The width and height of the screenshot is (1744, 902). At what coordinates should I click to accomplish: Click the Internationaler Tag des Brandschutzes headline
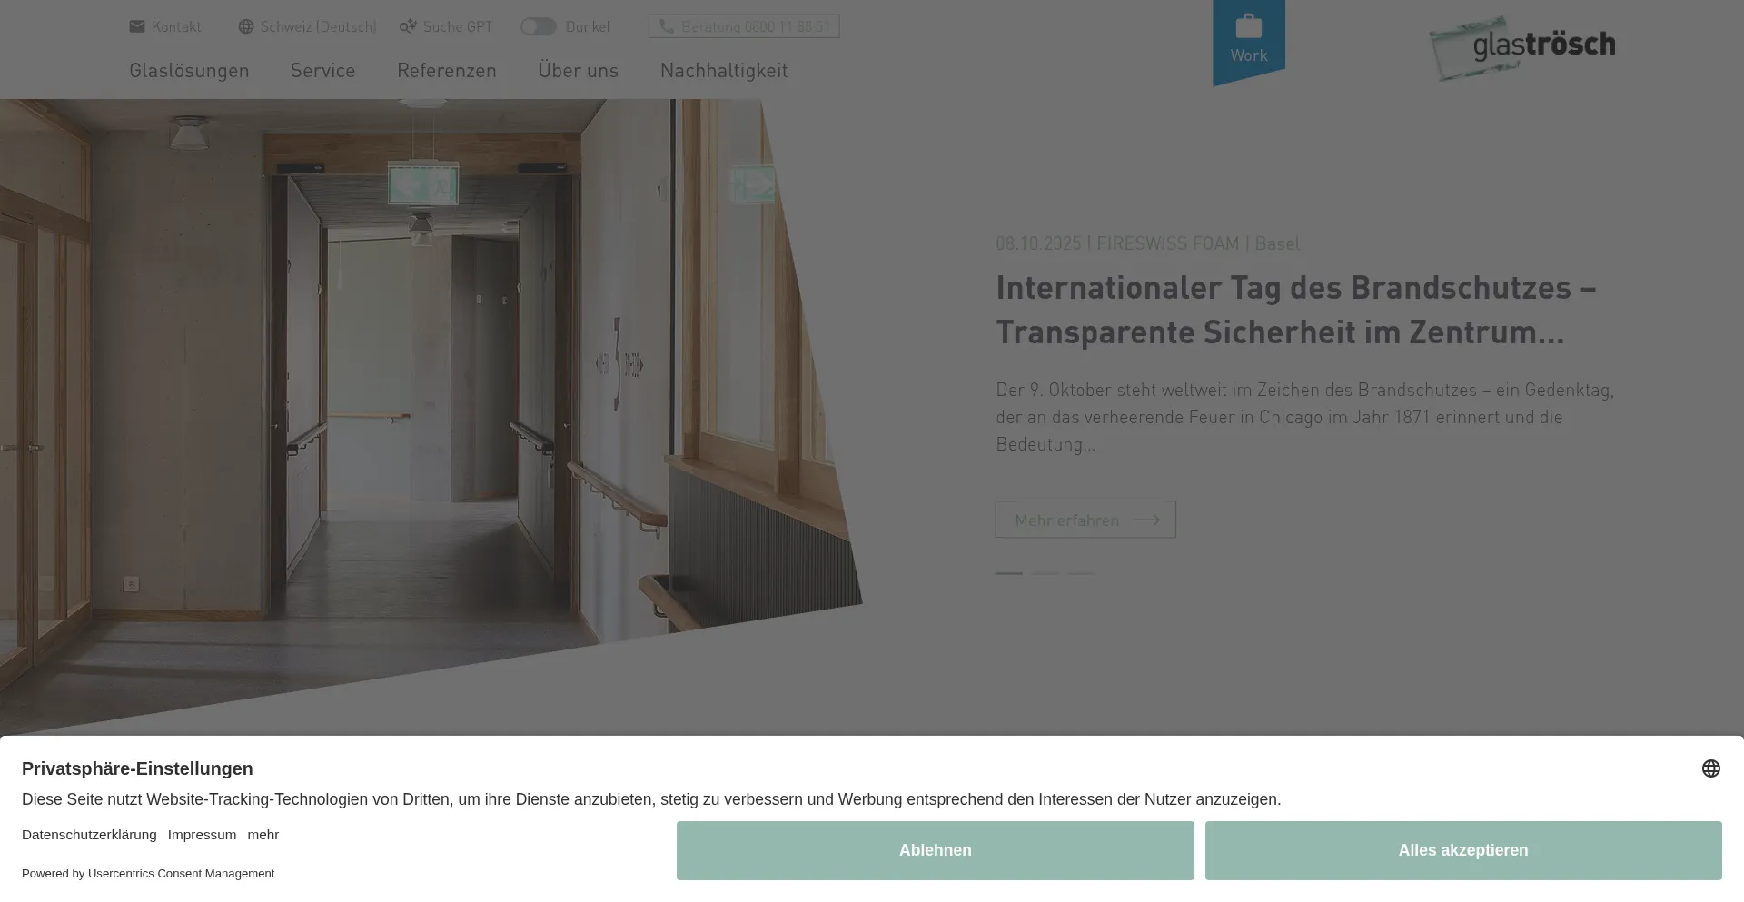coord(1295,309)
